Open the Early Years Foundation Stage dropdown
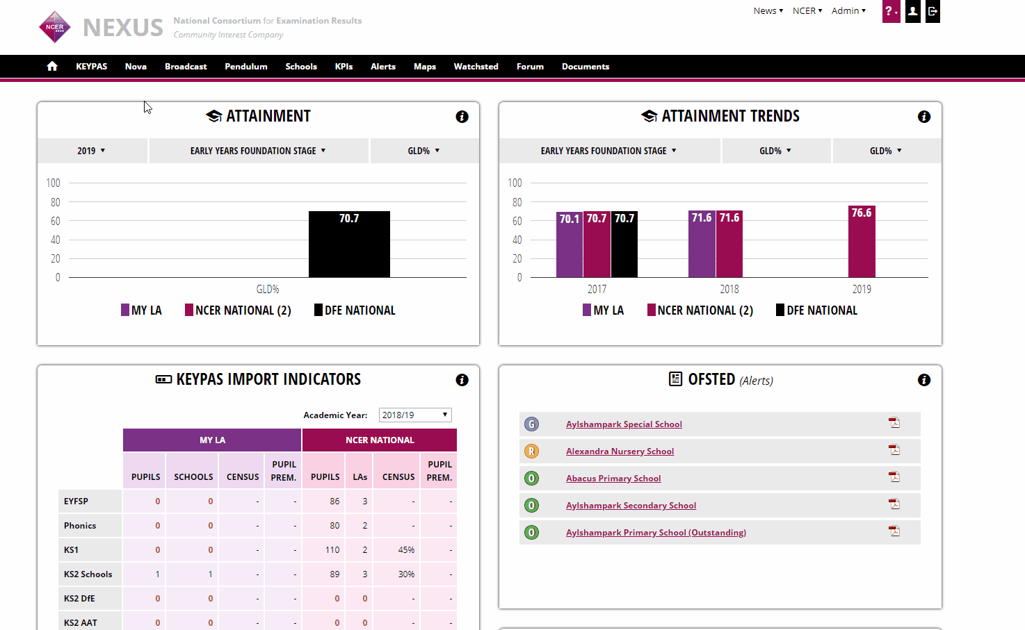Screen dimensions: 1025x630 258,150
